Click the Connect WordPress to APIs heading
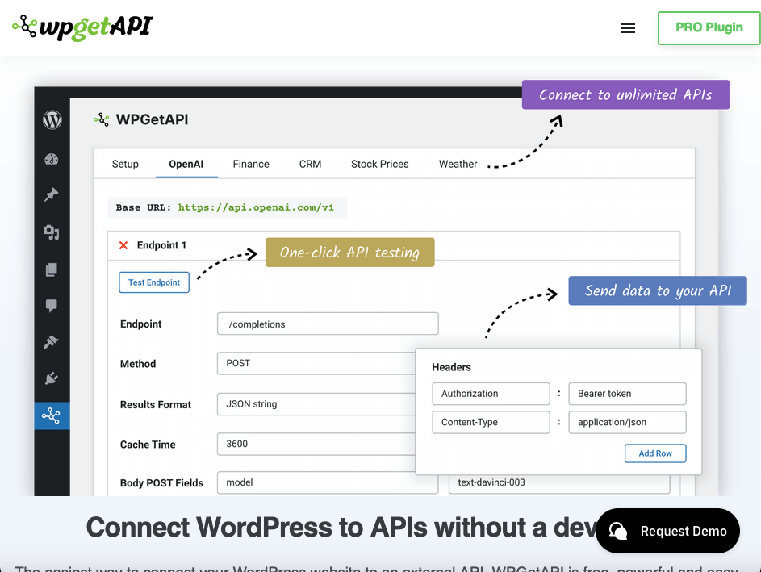Image resolution: width=761 pixels, height=572 pixels. pyautogui.click(x=341, y=528)
